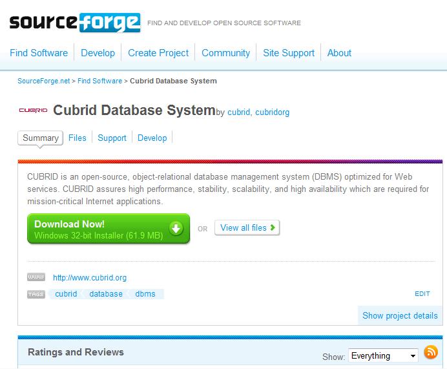Click the database tag
447x369 pixels.
pyautogui.click(x=106, y=294)
